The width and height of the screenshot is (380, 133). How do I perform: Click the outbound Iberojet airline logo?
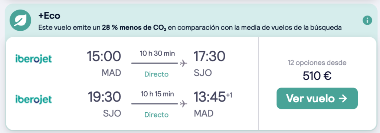click(x=33, y=58)
